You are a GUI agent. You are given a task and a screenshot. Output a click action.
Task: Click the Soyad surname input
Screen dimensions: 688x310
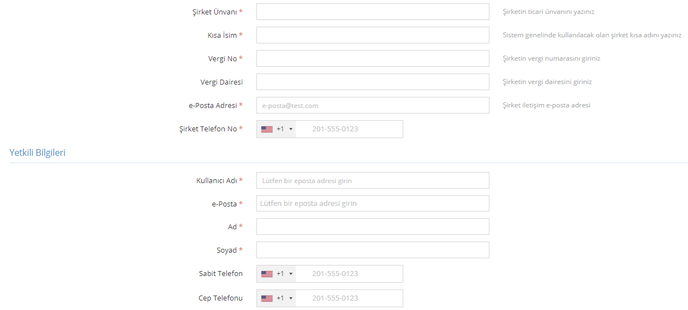click(373, 250)
